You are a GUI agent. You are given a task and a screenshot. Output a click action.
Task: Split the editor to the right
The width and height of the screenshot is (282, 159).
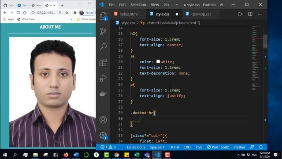(x=250, y=14)
